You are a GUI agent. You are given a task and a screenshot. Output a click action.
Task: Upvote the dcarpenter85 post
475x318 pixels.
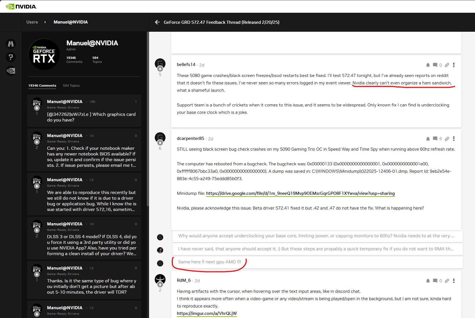[x=160, y=142]
